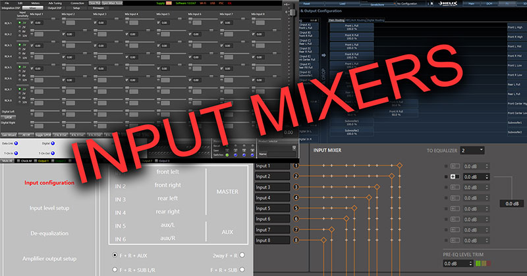Click the diamond routing node on Input 4 line
This screenshot has height=276, width=527.
369,198
